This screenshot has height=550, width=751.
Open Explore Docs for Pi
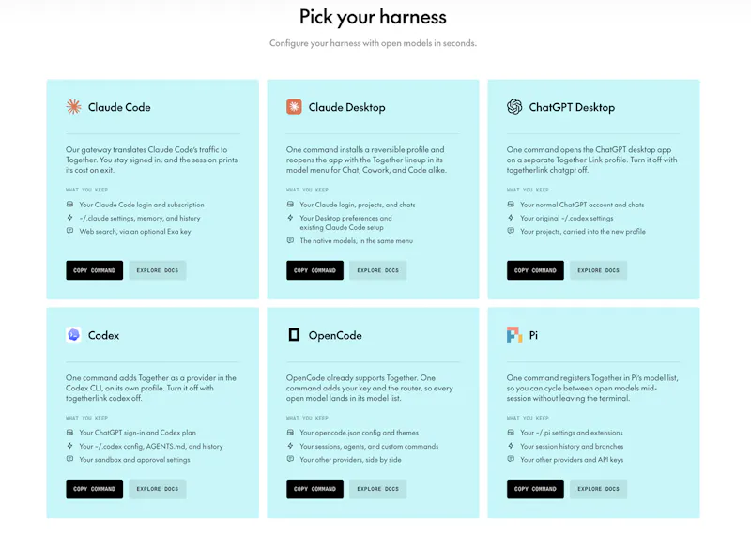coord(598,489)
